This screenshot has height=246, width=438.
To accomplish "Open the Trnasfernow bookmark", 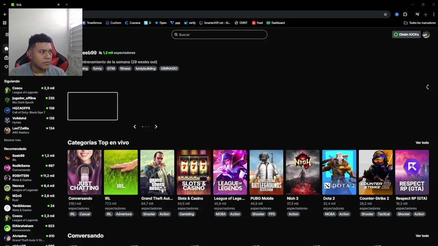I will (x=92, y=23).
